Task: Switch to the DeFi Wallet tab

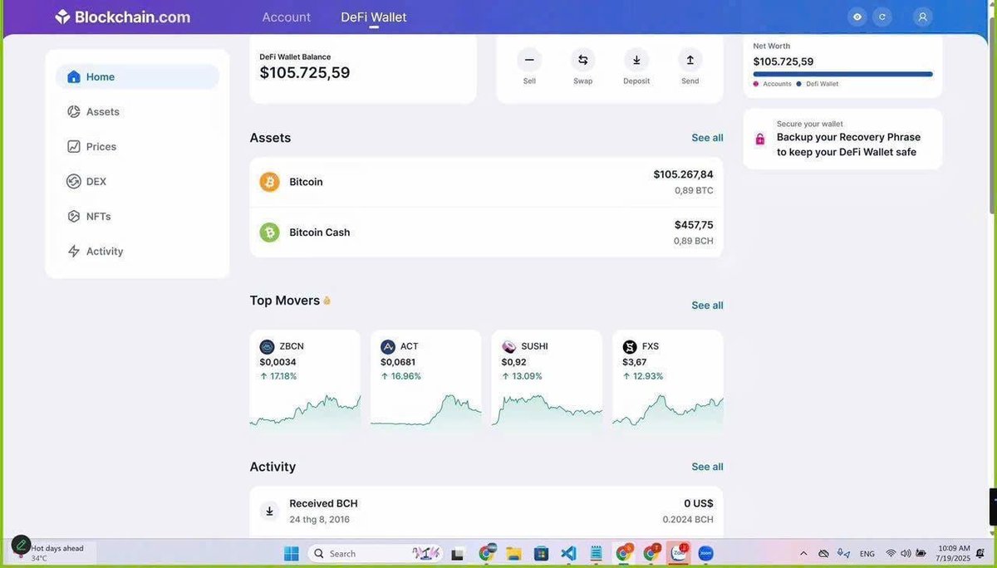Action: click(374, 17)
